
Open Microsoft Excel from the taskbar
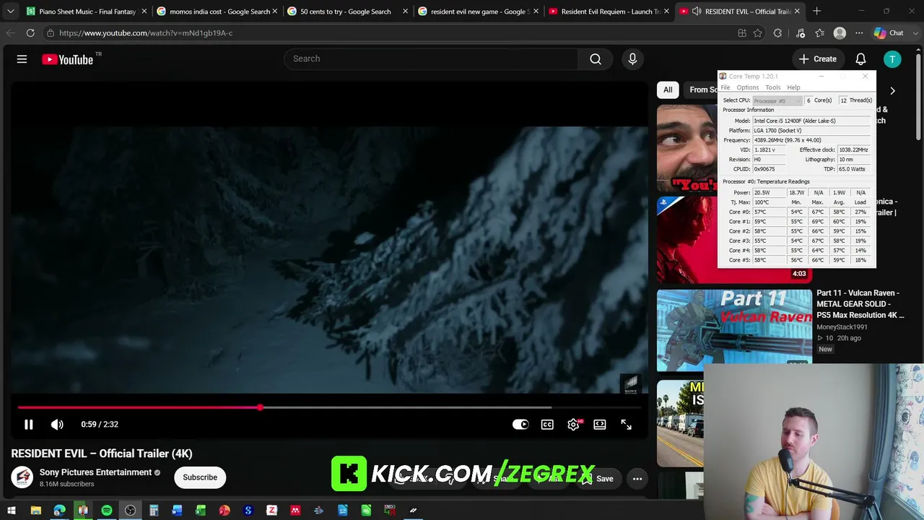(x=201, y=511)
